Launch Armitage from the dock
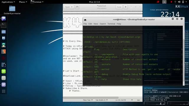 4,45
